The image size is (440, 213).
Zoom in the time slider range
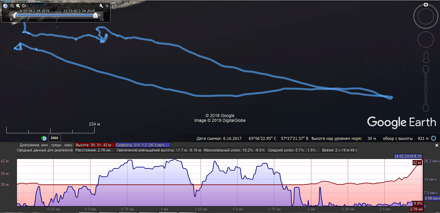(x=18, y=6)
